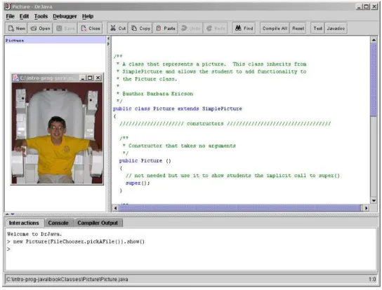Viewport: 382px width, 290px height.
Task: Click the Compile All button
Action: (x=275, y=28)
